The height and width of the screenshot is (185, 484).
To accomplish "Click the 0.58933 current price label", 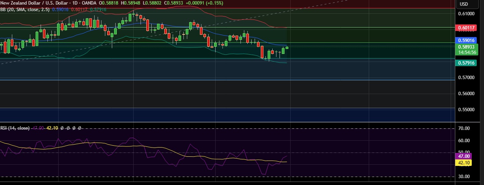I will coord(466,47).
